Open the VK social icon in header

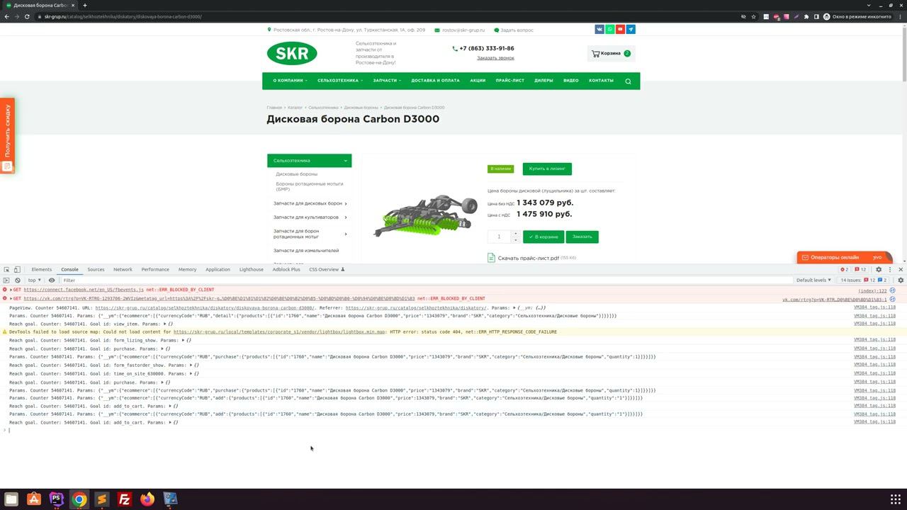point(599,30)
